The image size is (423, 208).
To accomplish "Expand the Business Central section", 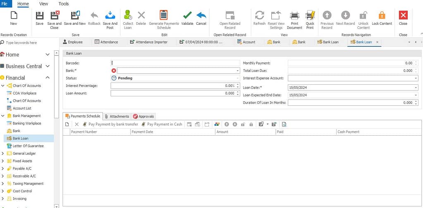I will (48, 66).
